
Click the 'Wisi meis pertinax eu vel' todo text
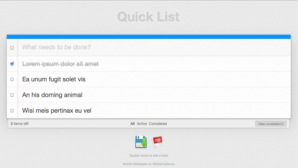click(x=57, y=111)
